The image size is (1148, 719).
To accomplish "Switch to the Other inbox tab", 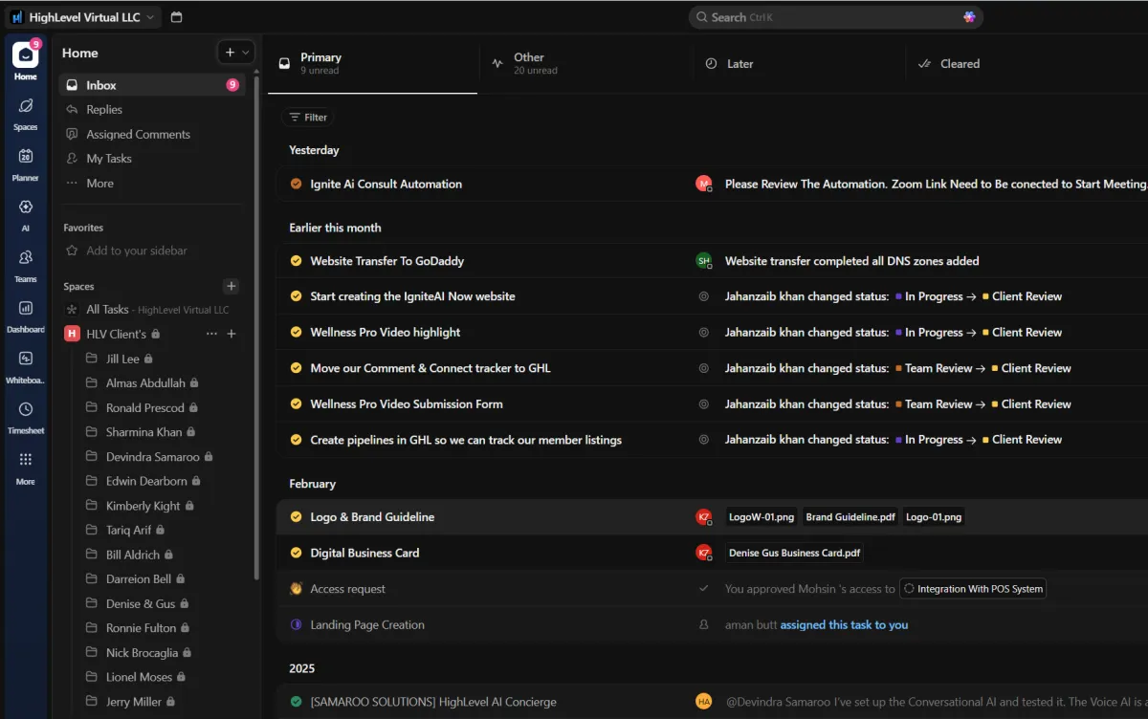I will point(528,63).
